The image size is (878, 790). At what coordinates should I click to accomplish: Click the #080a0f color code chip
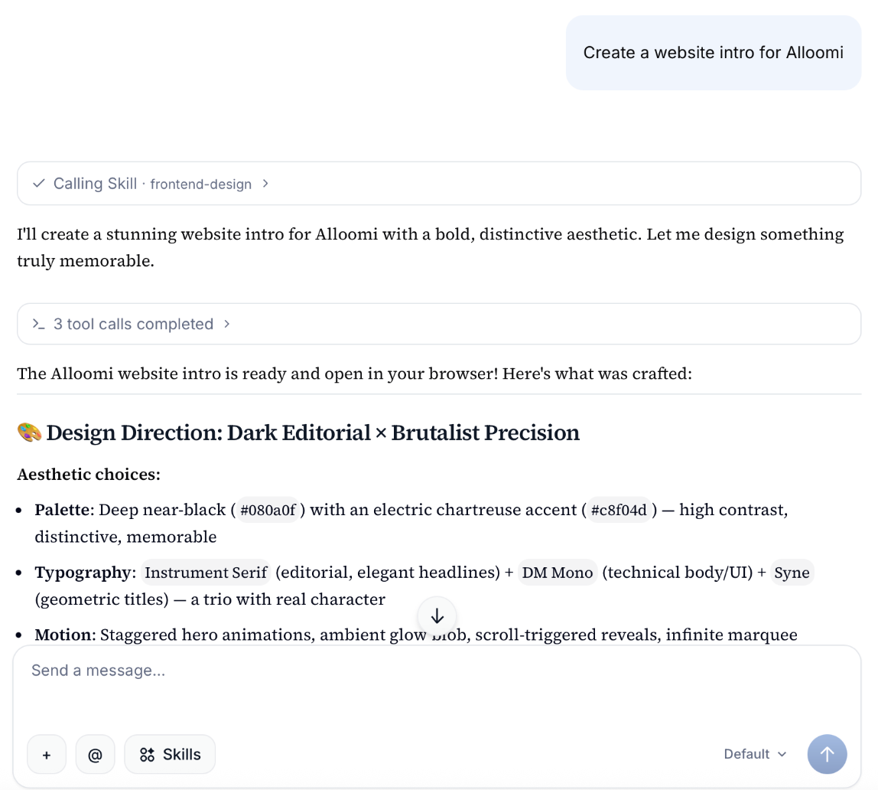pyautogui.click(x=268, y=510)
